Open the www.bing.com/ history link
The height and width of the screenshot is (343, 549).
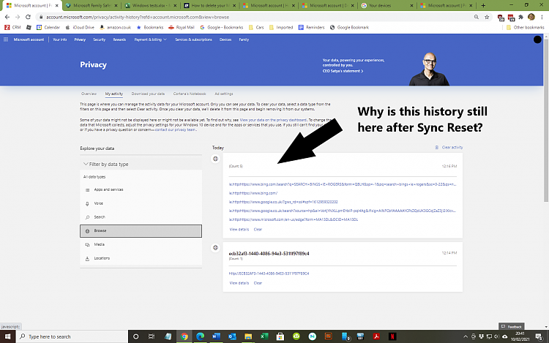[x=253, y=193]
